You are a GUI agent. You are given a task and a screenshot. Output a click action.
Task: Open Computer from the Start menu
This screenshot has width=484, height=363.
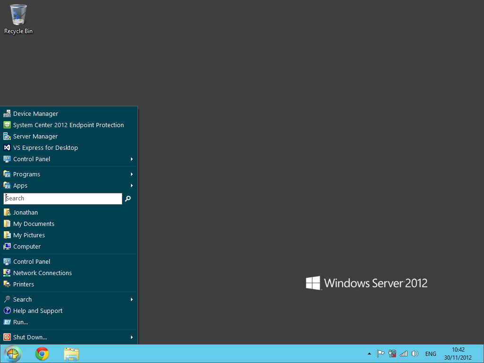pos(69,246)
